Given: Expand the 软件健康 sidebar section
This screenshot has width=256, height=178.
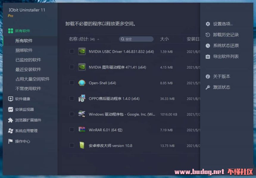Looking at the screenshot, I should click(x=22, y=99).
